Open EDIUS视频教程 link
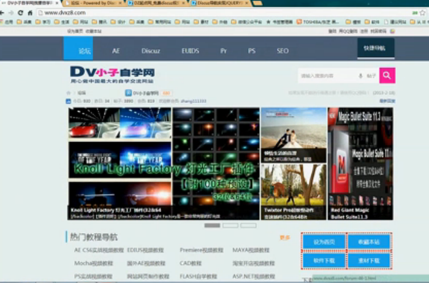The image size is (429, 283). pyautogui.click(x=145, y=250)
